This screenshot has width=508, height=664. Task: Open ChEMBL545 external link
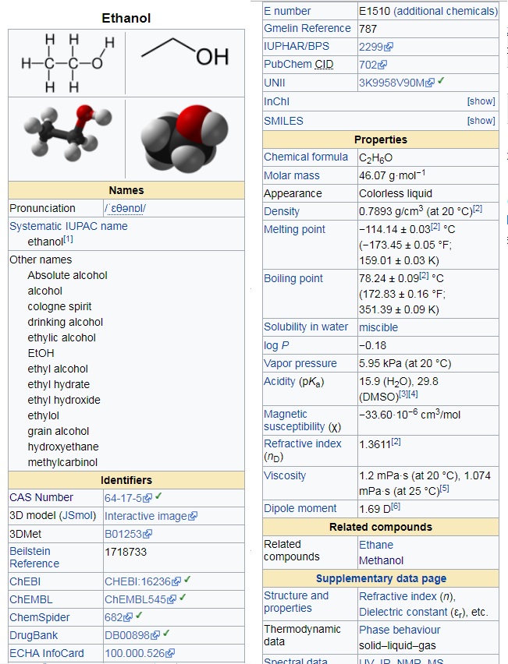click(135, 599)
